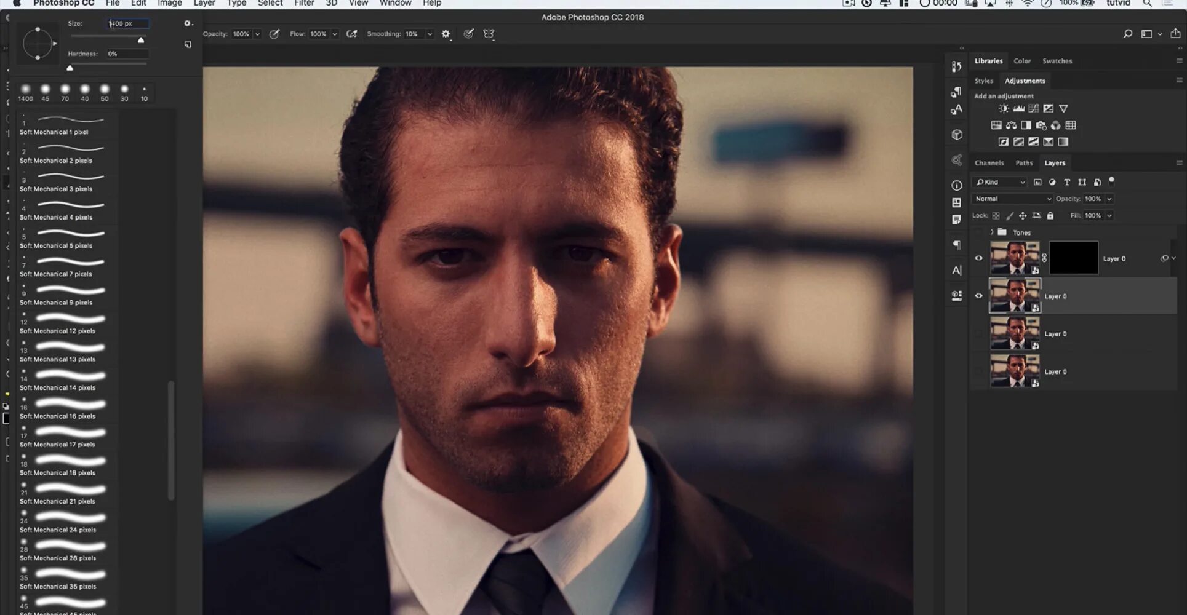Toggle visibility of masked Layer 0
1187x615 pixels.
tap(978, 258)
